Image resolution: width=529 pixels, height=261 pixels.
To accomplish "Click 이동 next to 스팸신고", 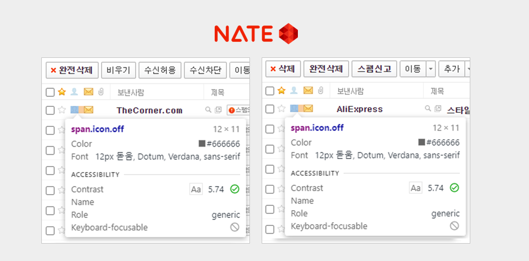I will point(413,69).
